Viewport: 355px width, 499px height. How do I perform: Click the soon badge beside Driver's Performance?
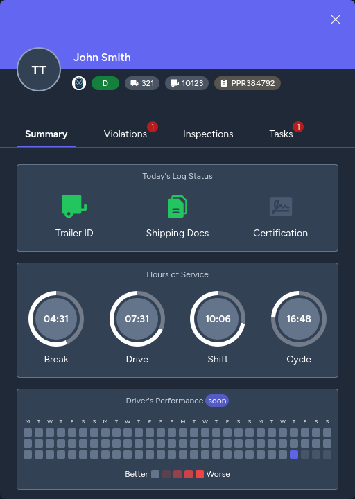(x=217, y=401)
